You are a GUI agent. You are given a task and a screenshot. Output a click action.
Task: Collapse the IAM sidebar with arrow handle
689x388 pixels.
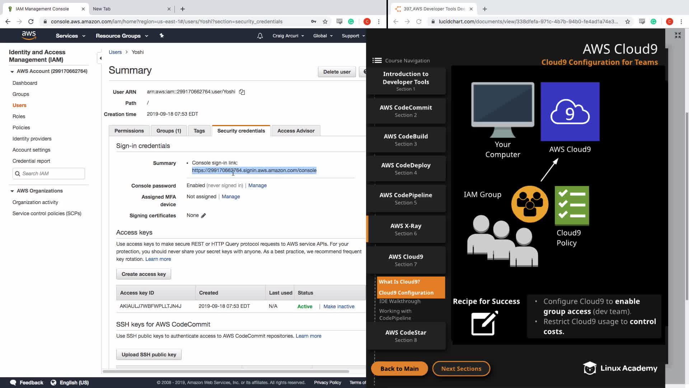tap(100, 58)
